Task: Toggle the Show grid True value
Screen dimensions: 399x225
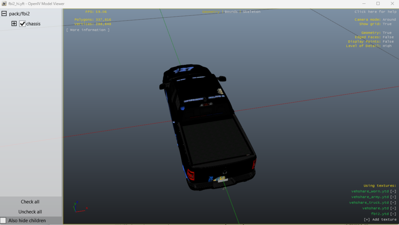Action: pyautogui.click(x=387, y=24)
